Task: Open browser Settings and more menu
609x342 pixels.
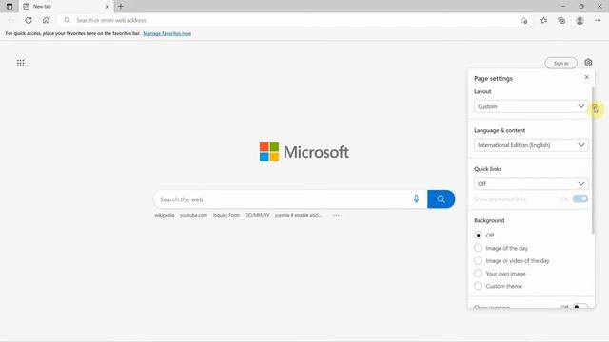Action: [598, 20]
